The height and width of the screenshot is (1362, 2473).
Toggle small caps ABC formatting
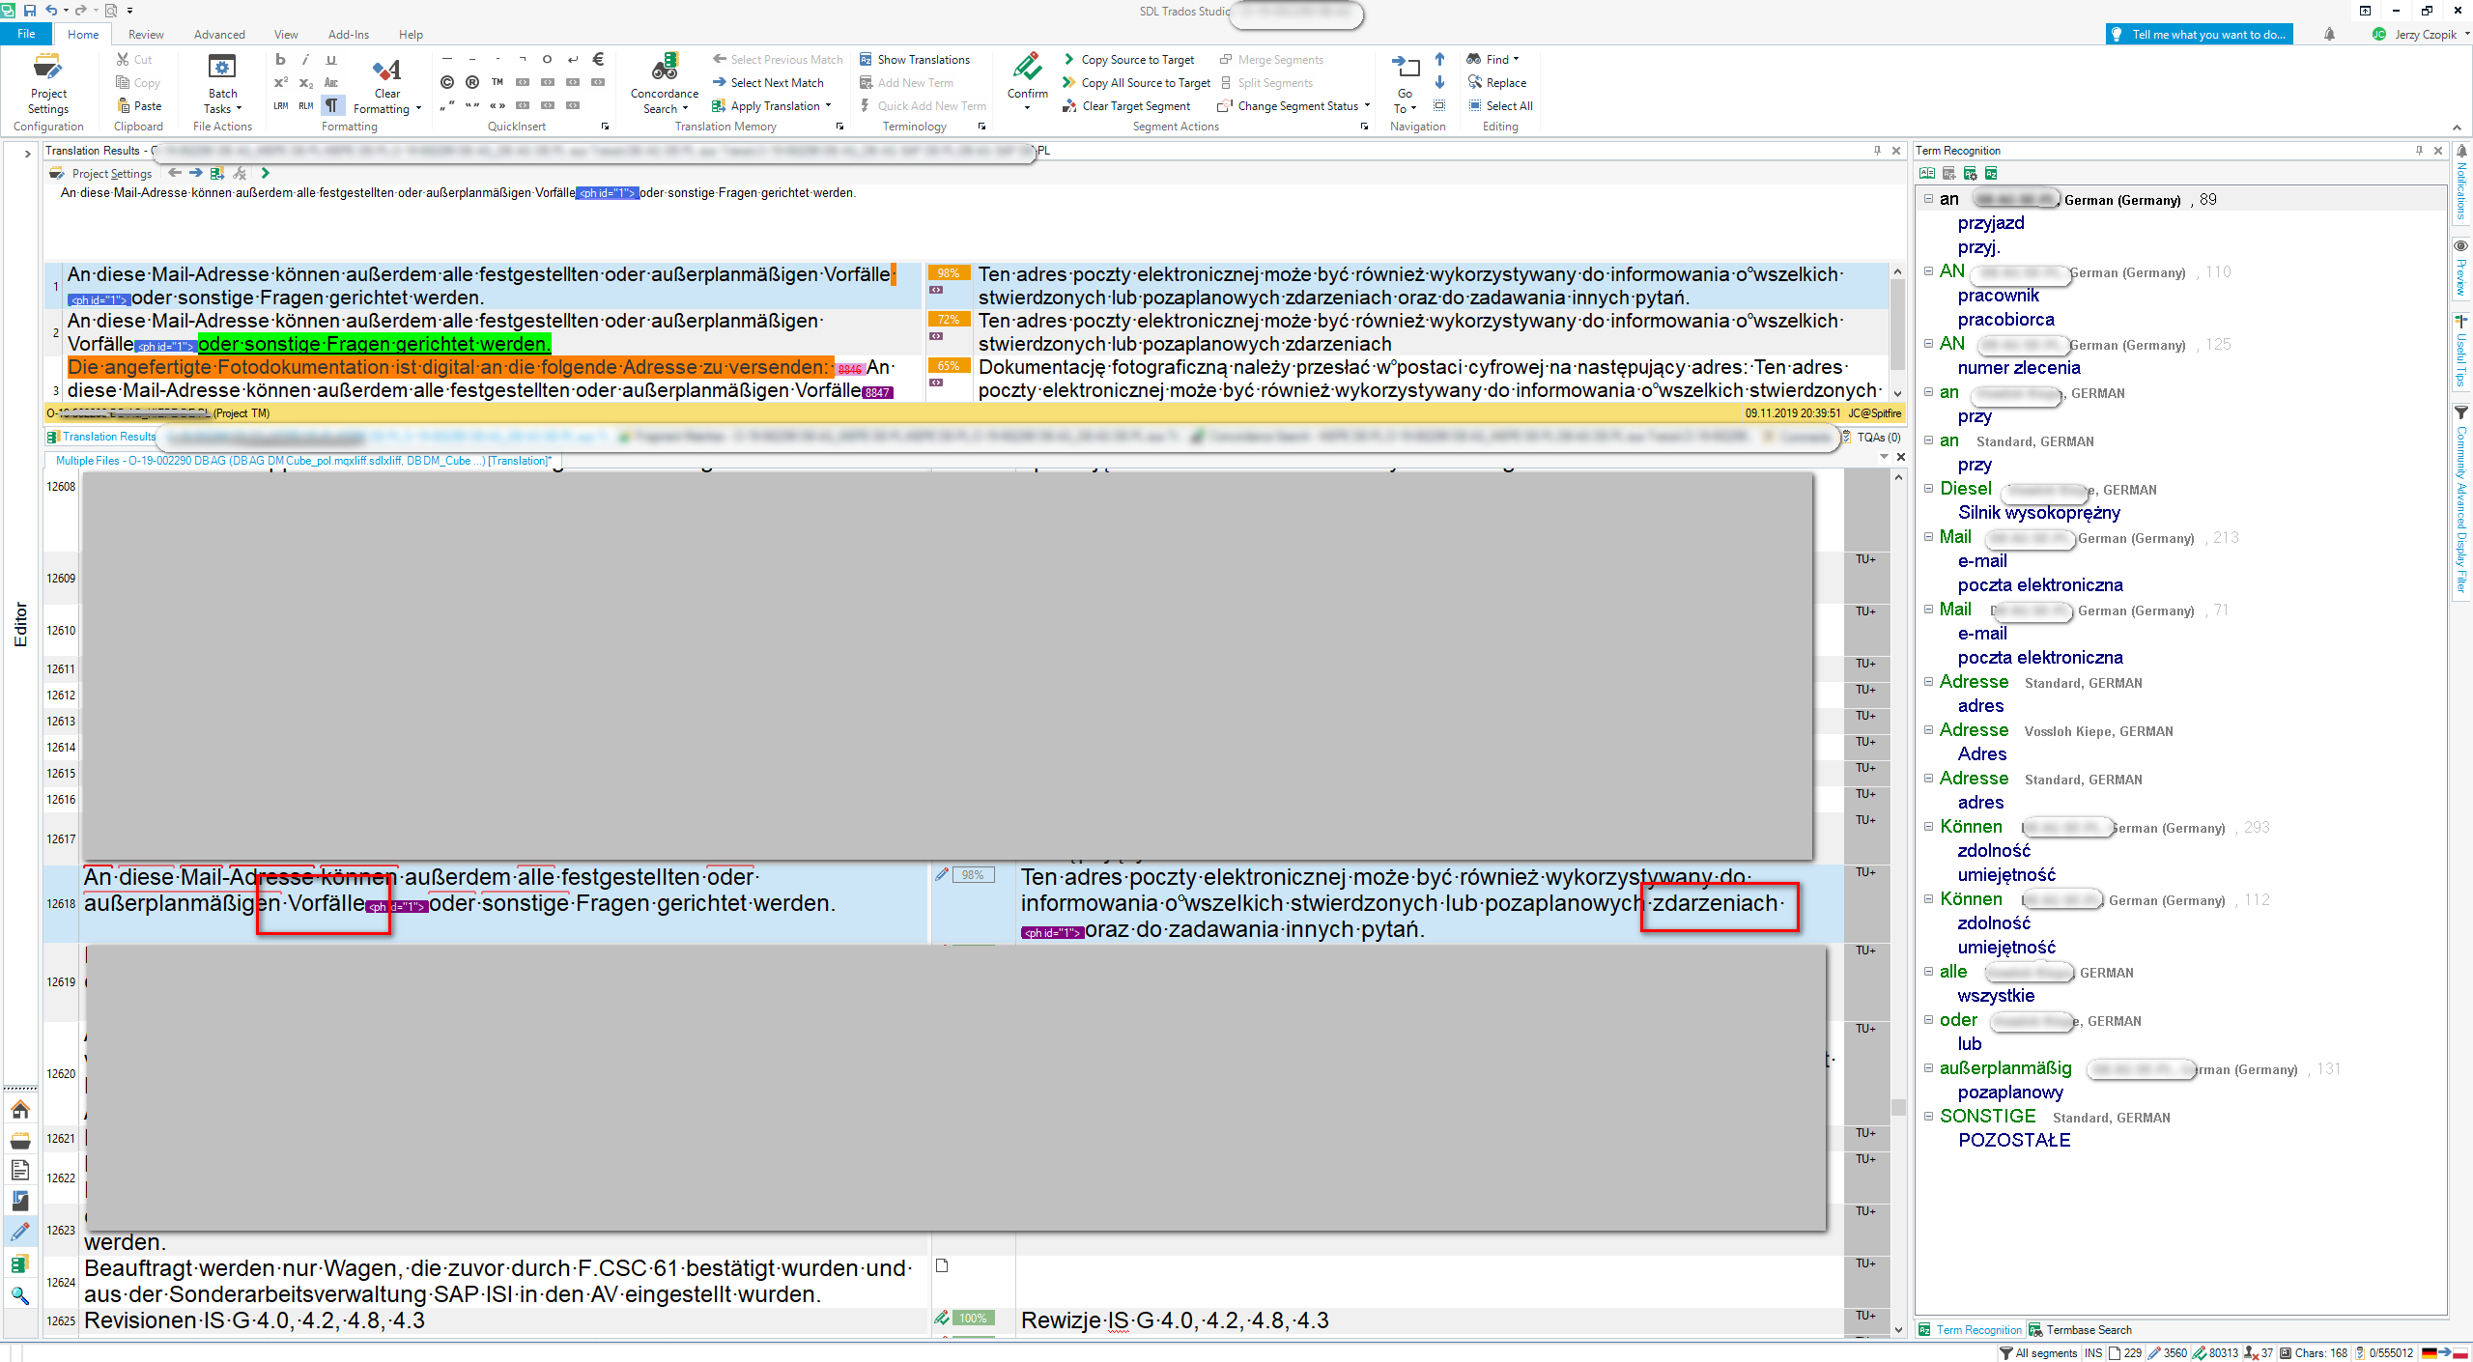331,82
